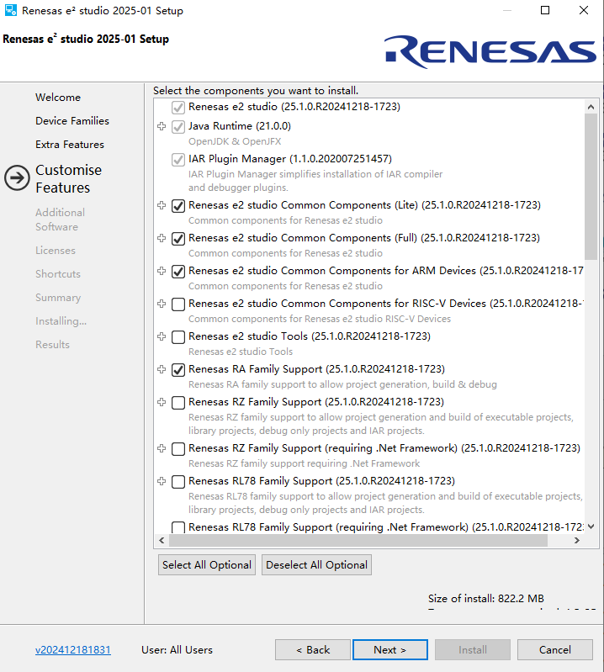This screenshot has width=604, height=672.
Task: Uncheck Renesas RA Family Support
Action: (x=178, y=370)
